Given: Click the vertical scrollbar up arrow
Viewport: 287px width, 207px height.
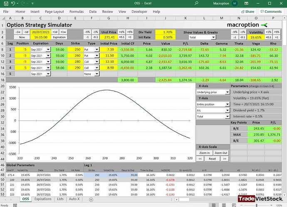Looking at the screenshot, I should (x=285, y=18).
